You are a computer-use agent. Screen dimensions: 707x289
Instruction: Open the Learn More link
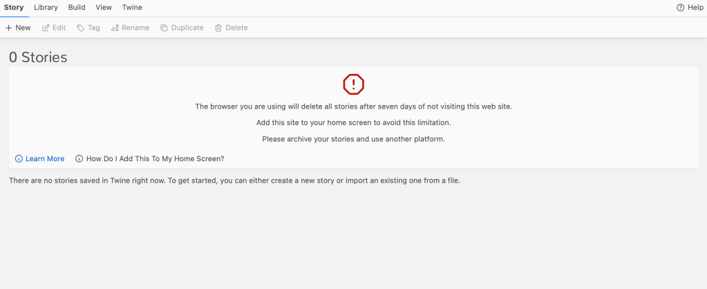[44, 159]
